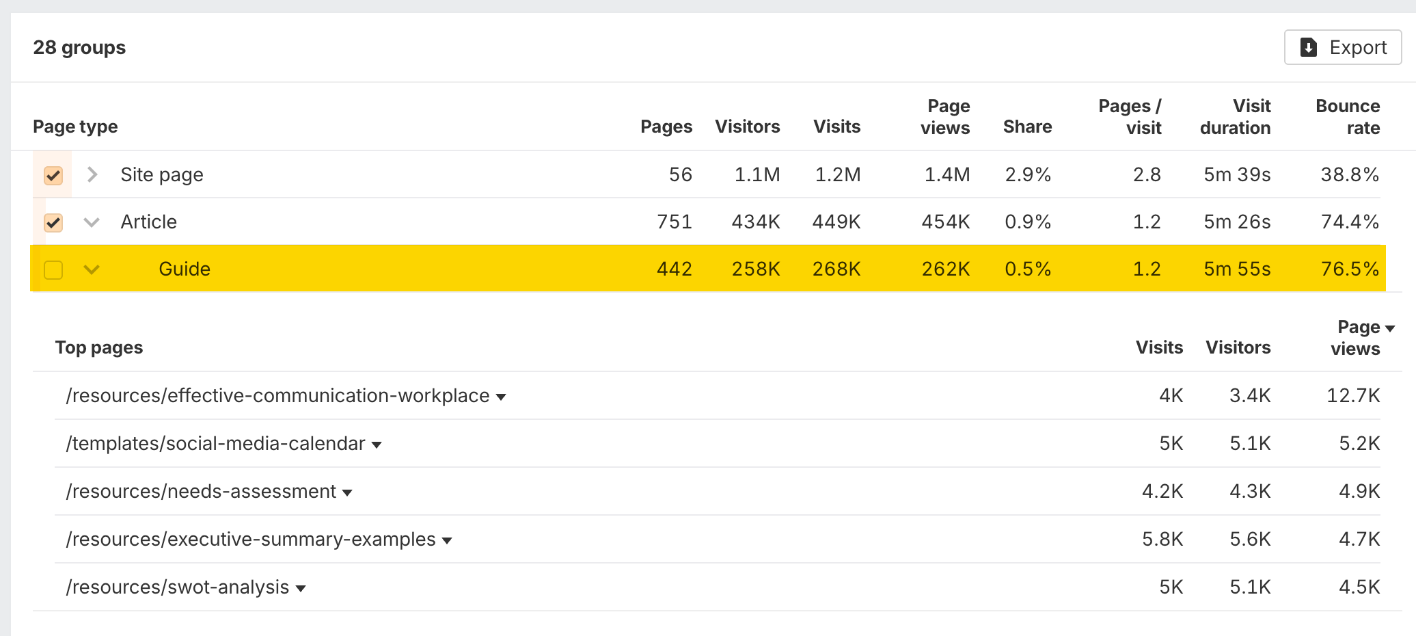Uncheck the Article row checkbox
The width and height of the screenshot is (1416, 636).
pos(53,222)
